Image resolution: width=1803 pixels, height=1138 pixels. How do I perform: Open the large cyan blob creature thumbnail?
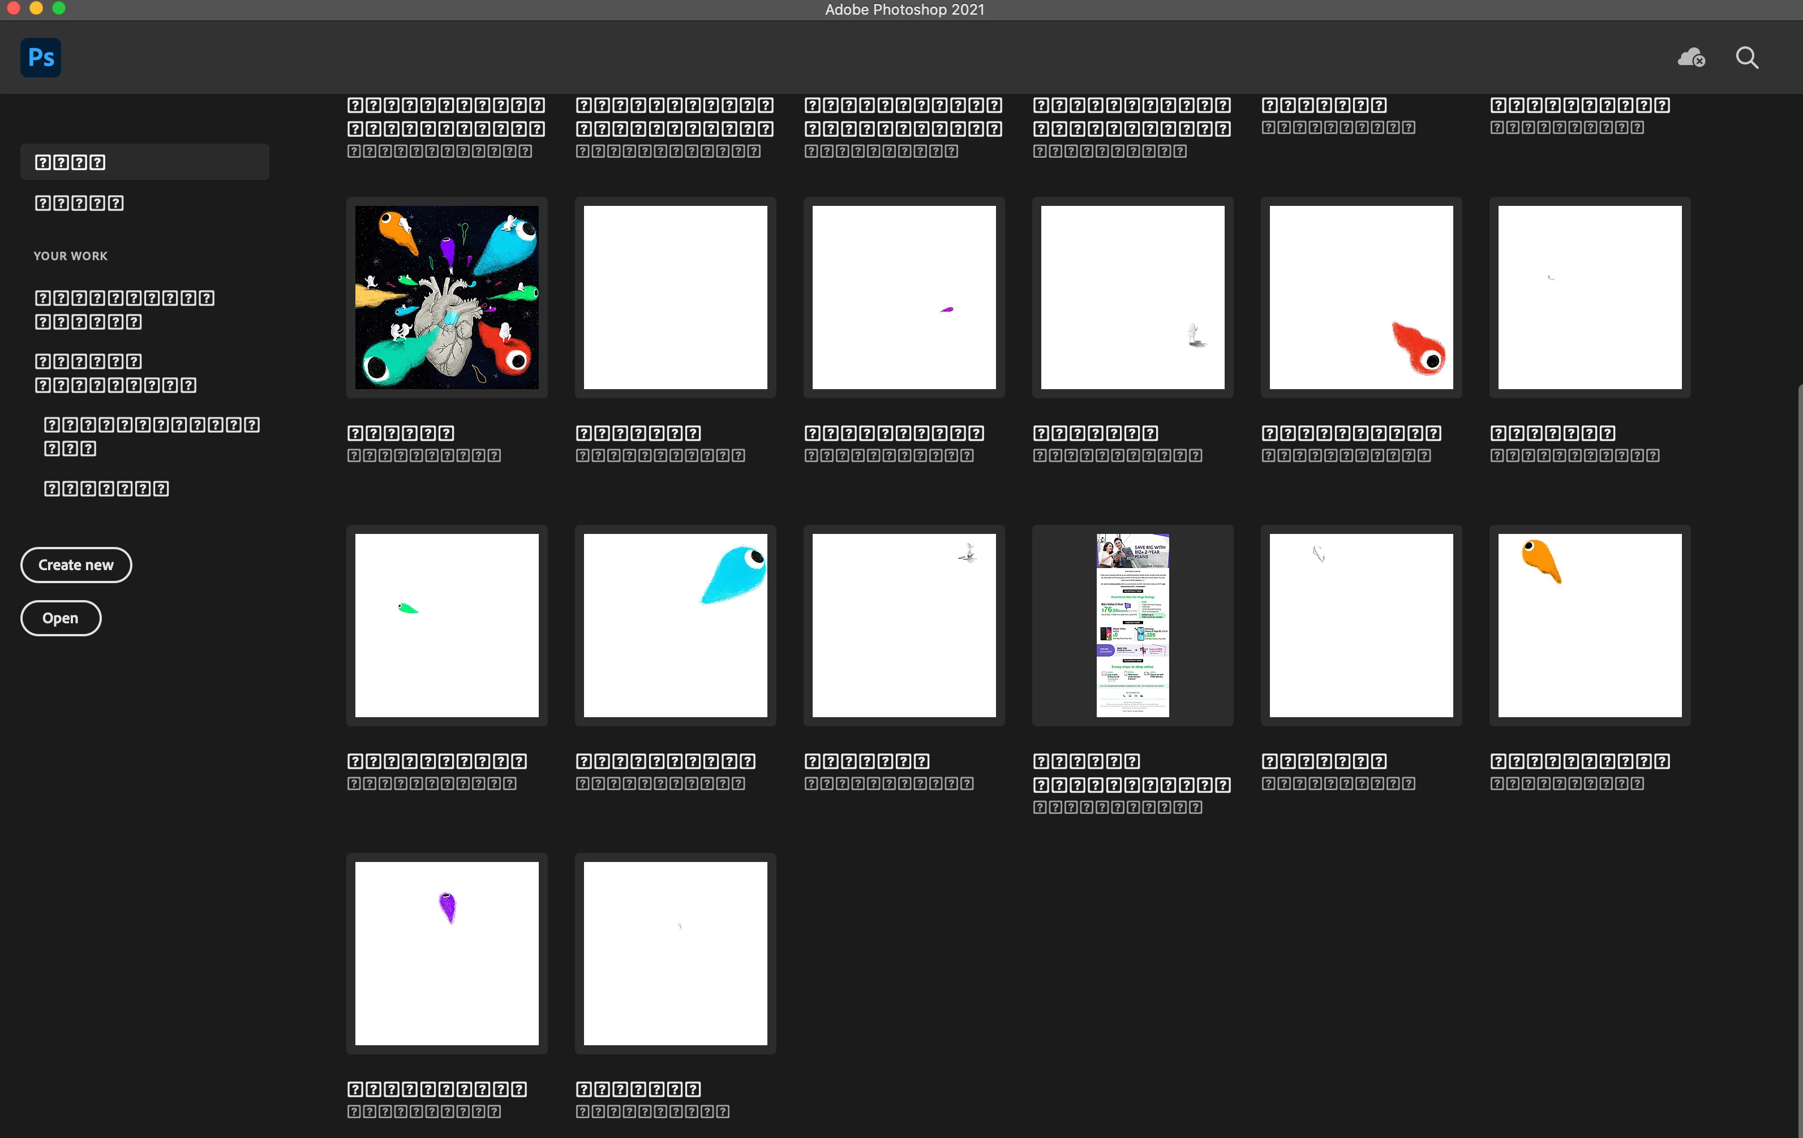point(675,625)
